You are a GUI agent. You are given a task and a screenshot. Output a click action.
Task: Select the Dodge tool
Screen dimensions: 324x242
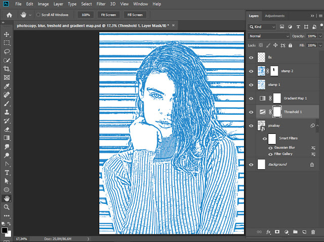click(7, 155)
